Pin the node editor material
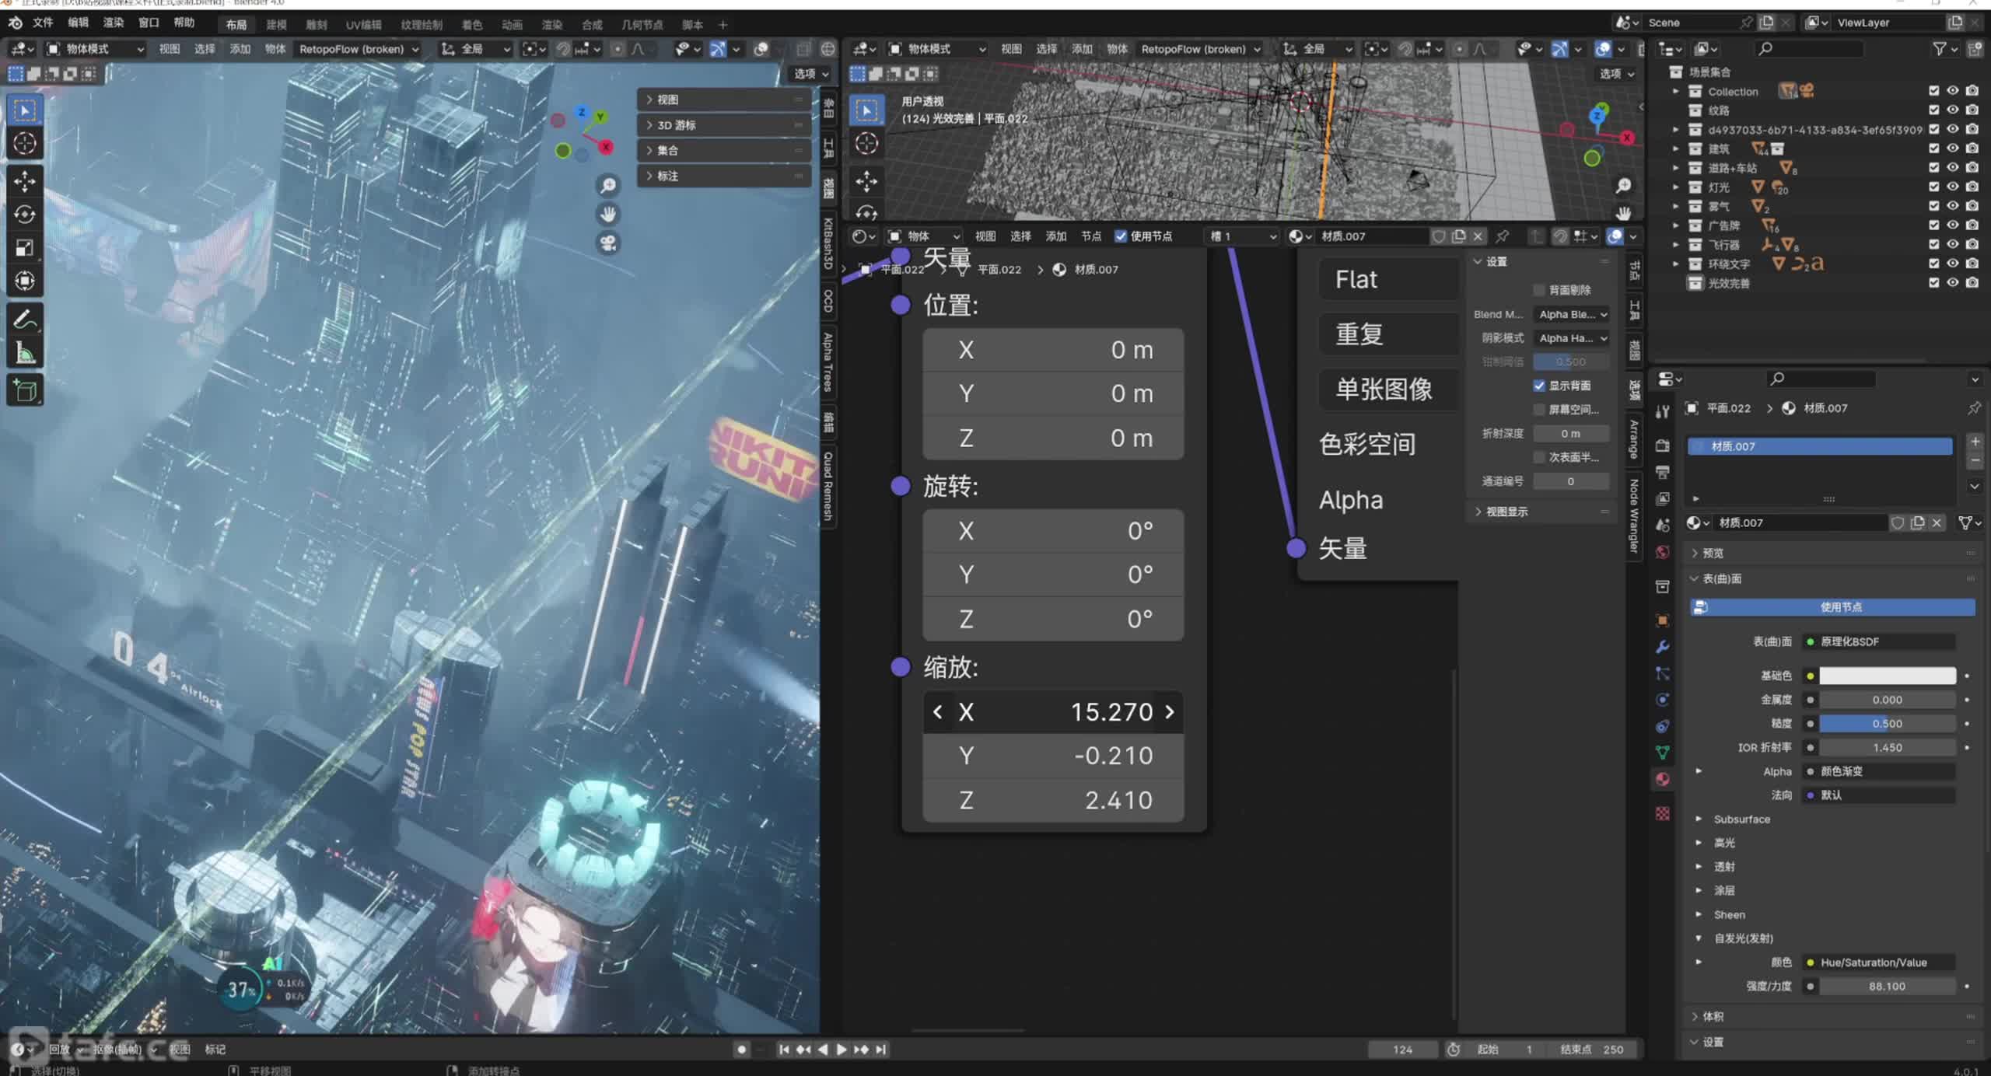 [1503, 236]
